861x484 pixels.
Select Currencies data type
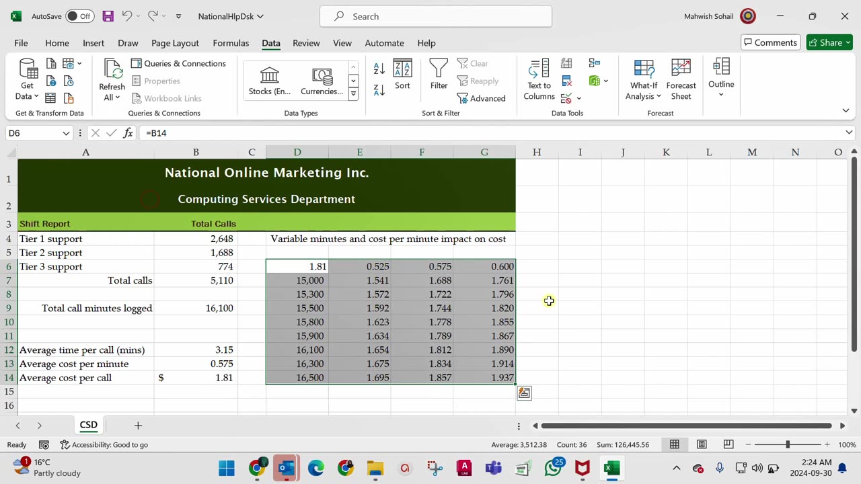pos(322,80)
